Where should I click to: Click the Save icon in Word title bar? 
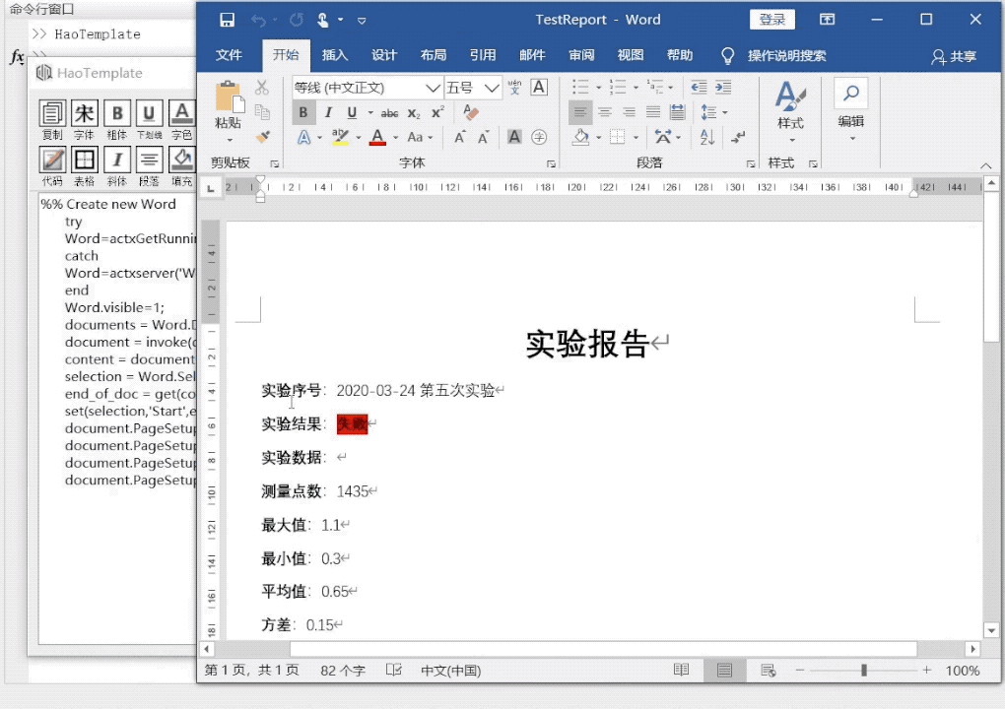tap(227, 20)
